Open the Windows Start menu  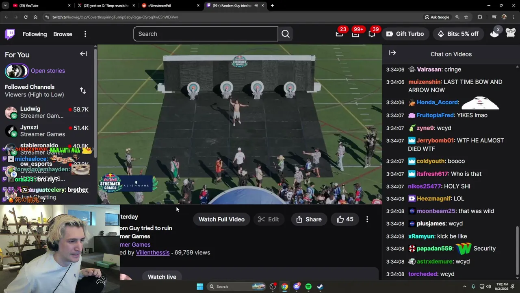pyautogui.click(x=200, y=286)
